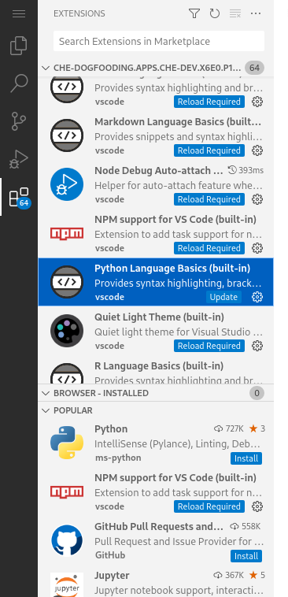Open the hamburger application menu

tap(19, 13)
